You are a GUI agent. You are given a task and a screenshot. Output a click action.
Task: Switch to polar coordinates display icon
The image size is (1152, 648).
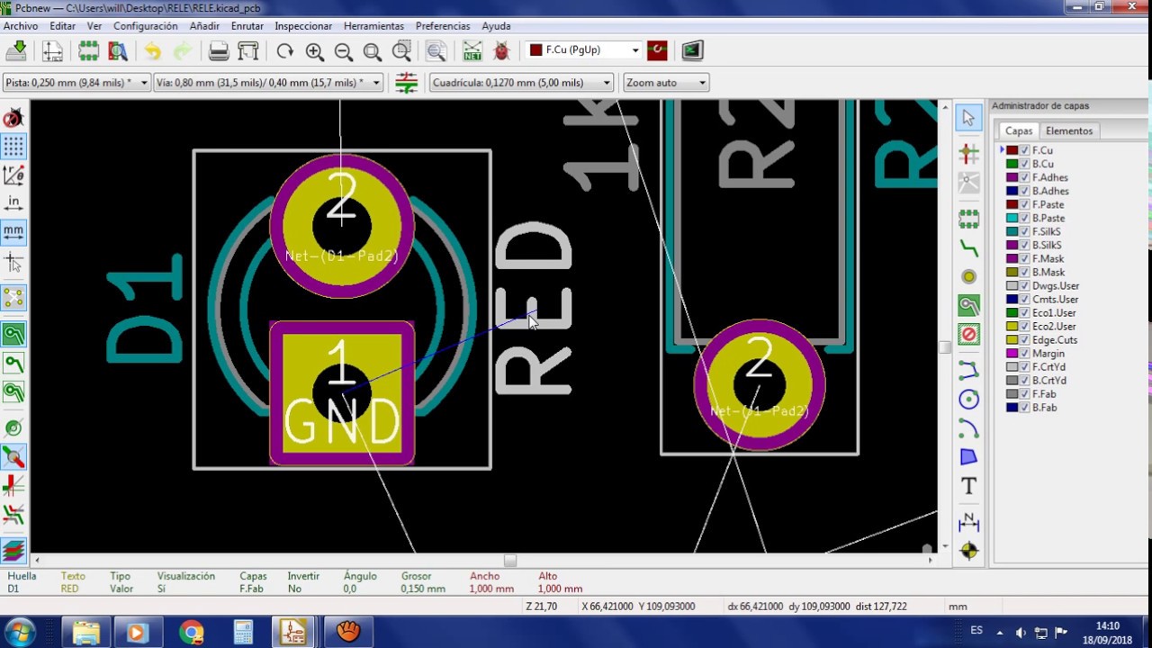pyautogui.click(x=13, y=175)
